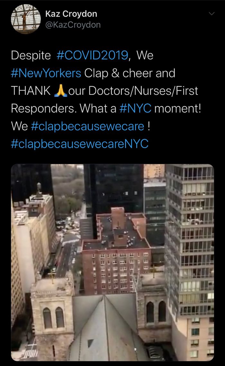The image size is (225, 366).
Task: Open the #clapbecausewecare hashtag
Action: coord(87,126)
